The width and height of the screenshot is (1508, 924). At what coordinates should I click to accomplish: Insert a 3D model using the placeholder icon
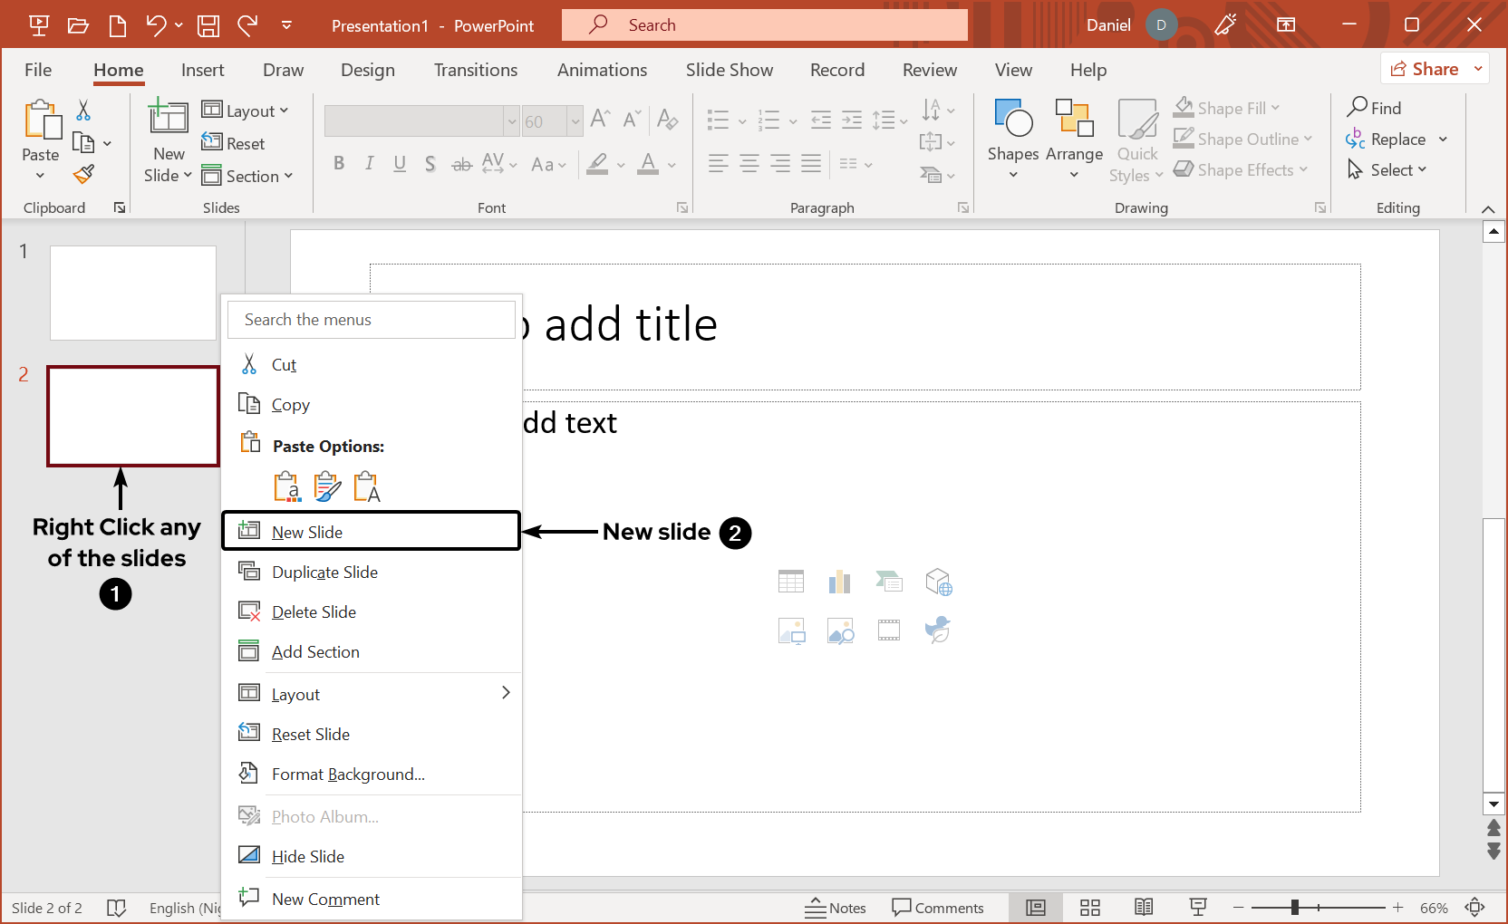point(938,581)
